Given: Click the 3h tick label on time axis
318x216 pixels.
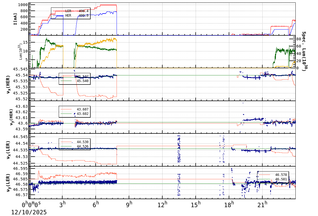Looking at the screenshot, I should pyautogui.click(x=63, y=204).
